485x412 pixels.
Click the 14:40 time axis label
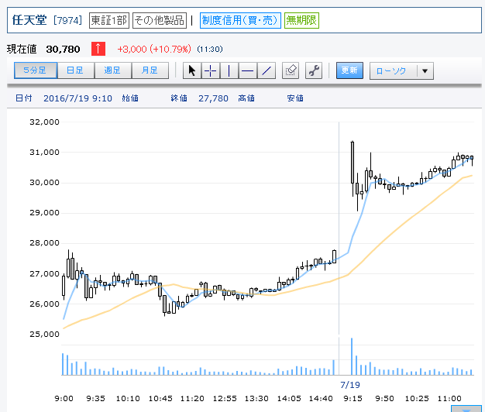(x=321, y=398)
